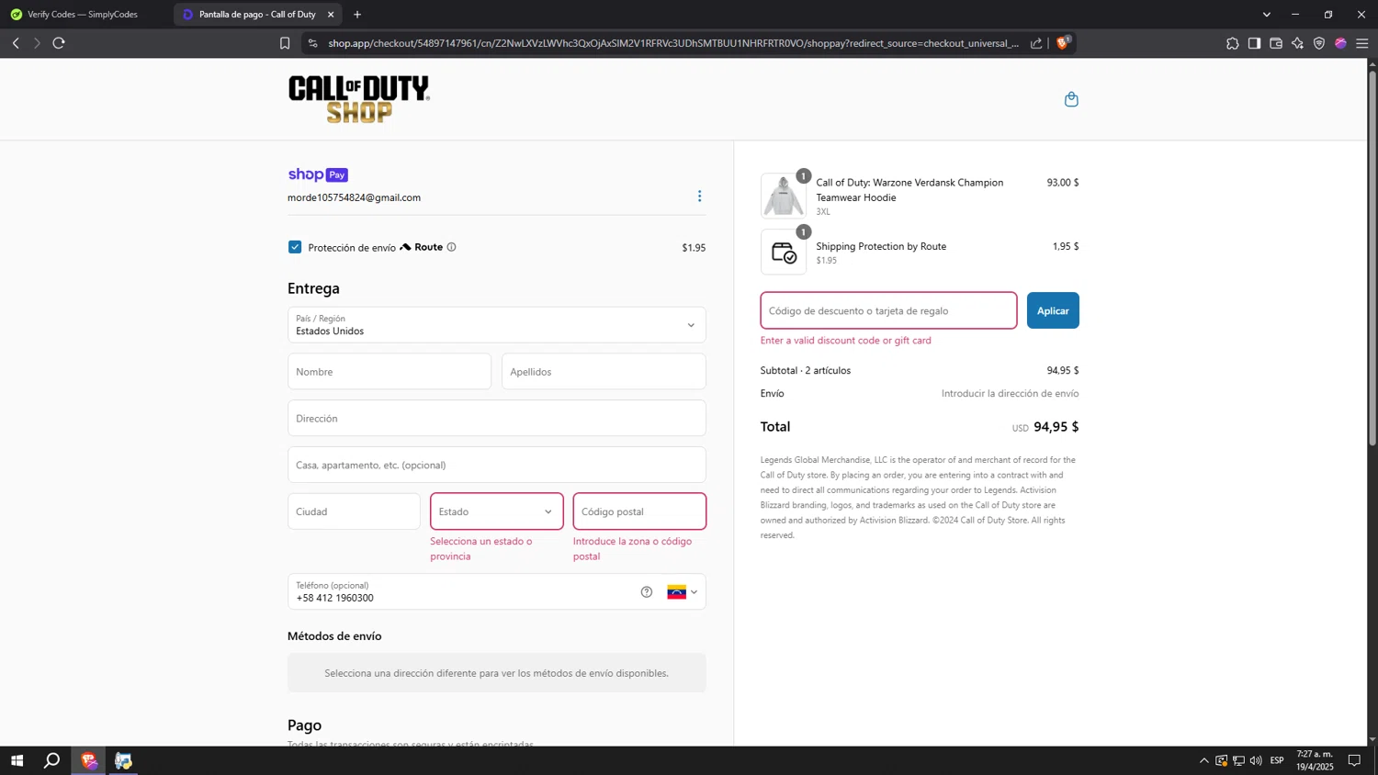Bookmark this page
Image resolution: width=1378 pixels, height=775 pixels.
pyautogui.click(x=285, y=43)
